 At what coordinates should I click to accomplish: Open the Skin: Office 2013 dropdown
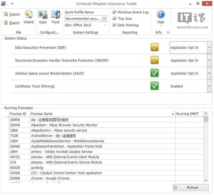tap(105, 25)
